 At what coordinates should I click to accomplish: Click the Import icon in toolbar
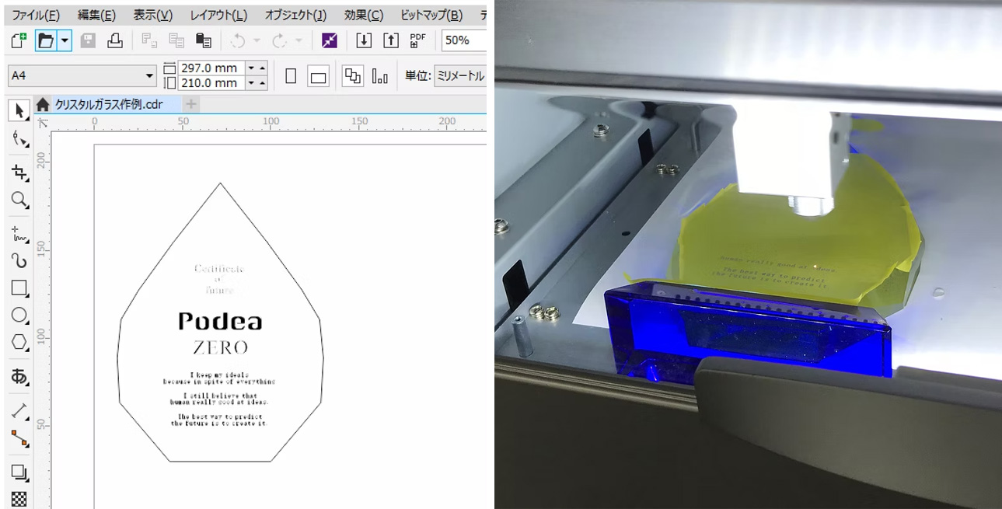point(364,40)
